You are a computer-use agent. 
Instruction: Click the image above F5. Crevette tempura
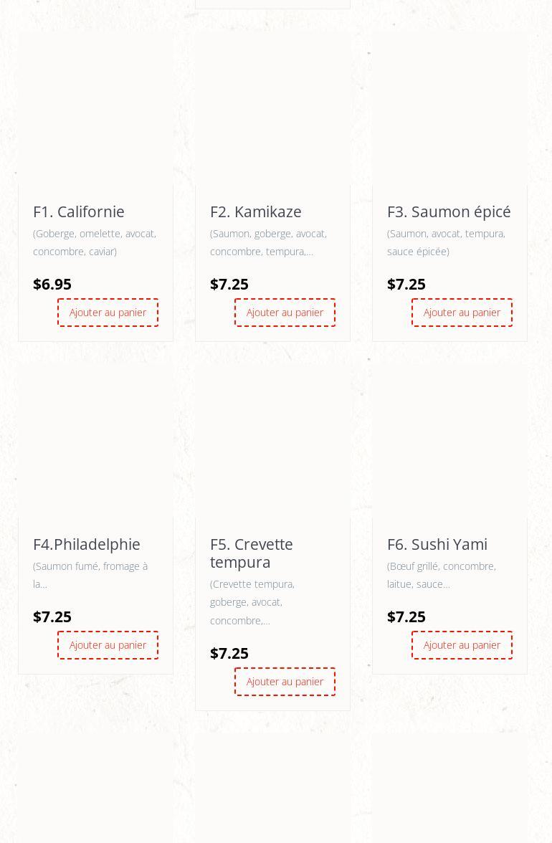point(272,441)
